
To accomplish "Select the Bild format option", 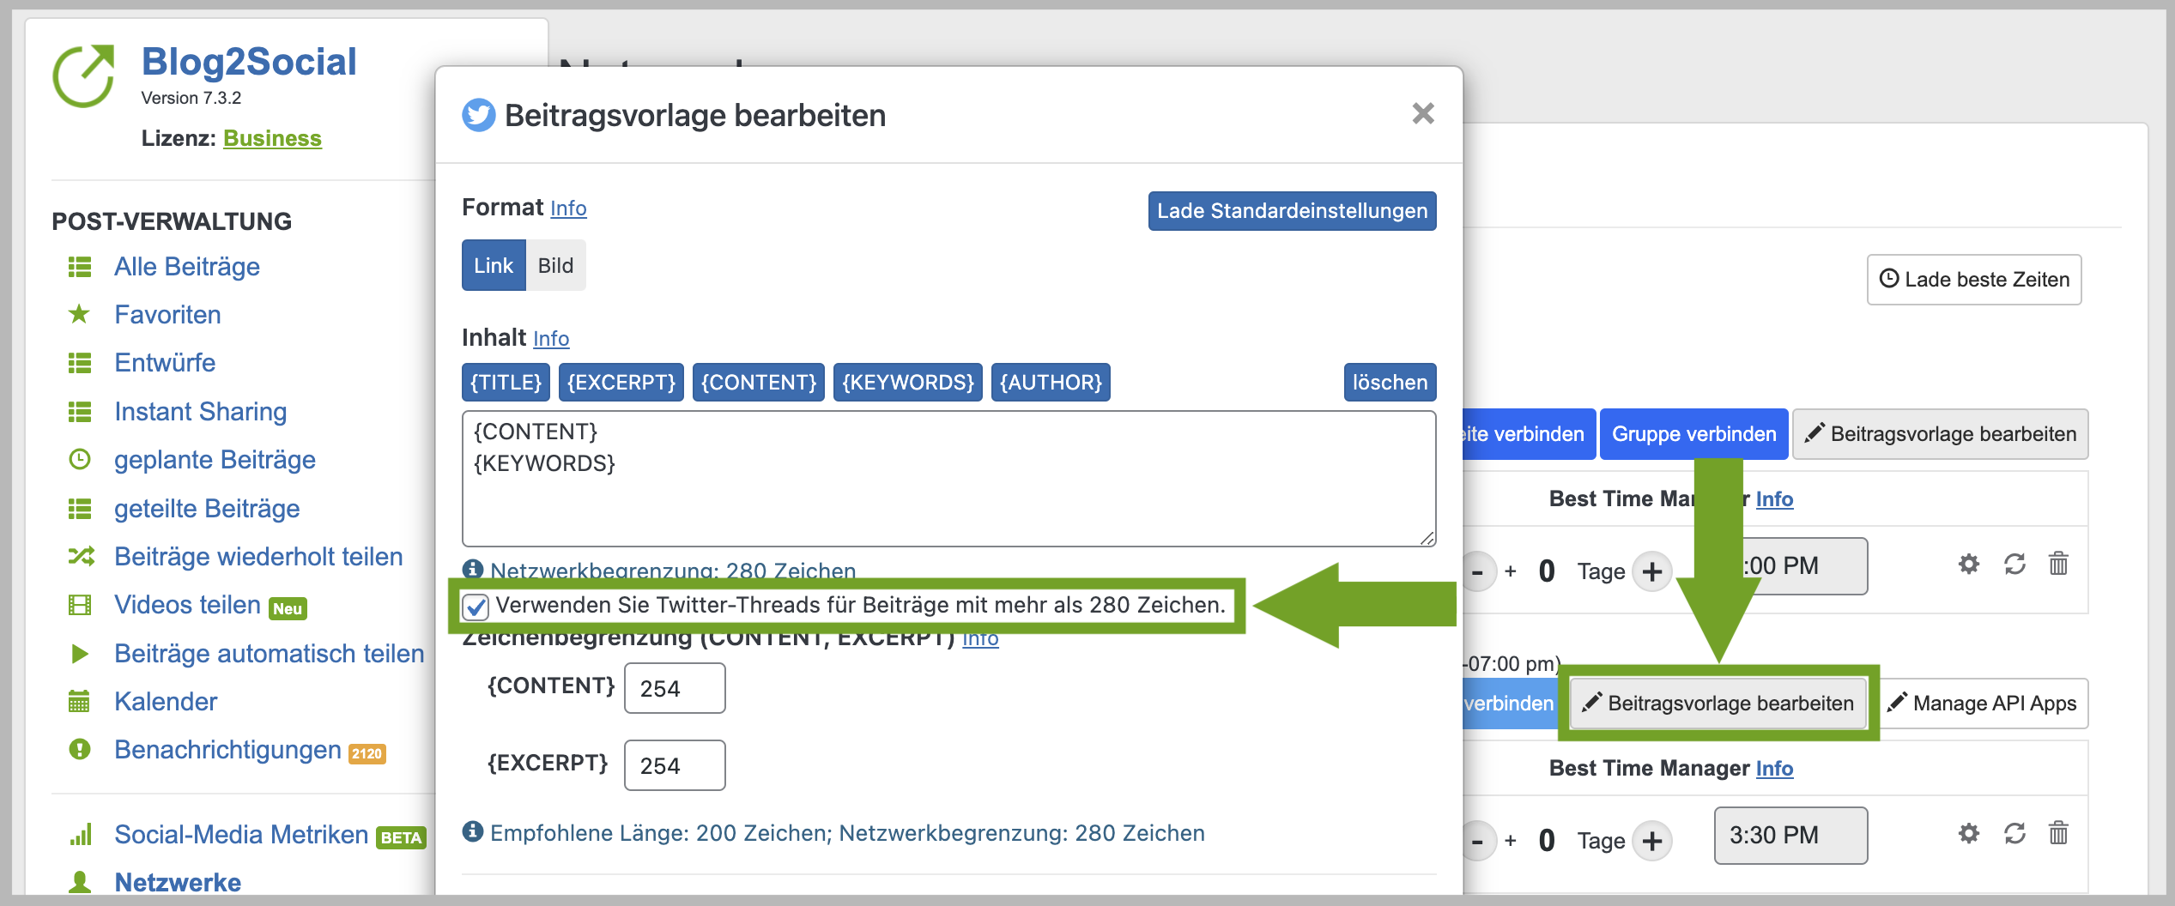I will 555,266.
